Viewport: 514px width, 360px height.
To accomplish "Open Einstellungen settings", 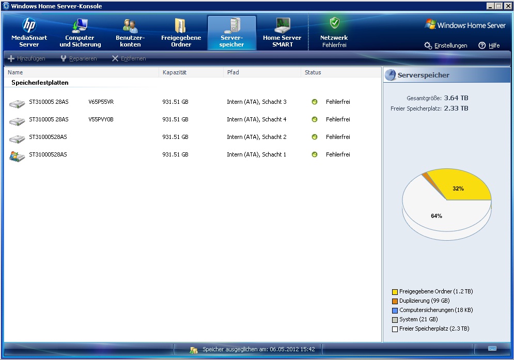I will (446, 45).
